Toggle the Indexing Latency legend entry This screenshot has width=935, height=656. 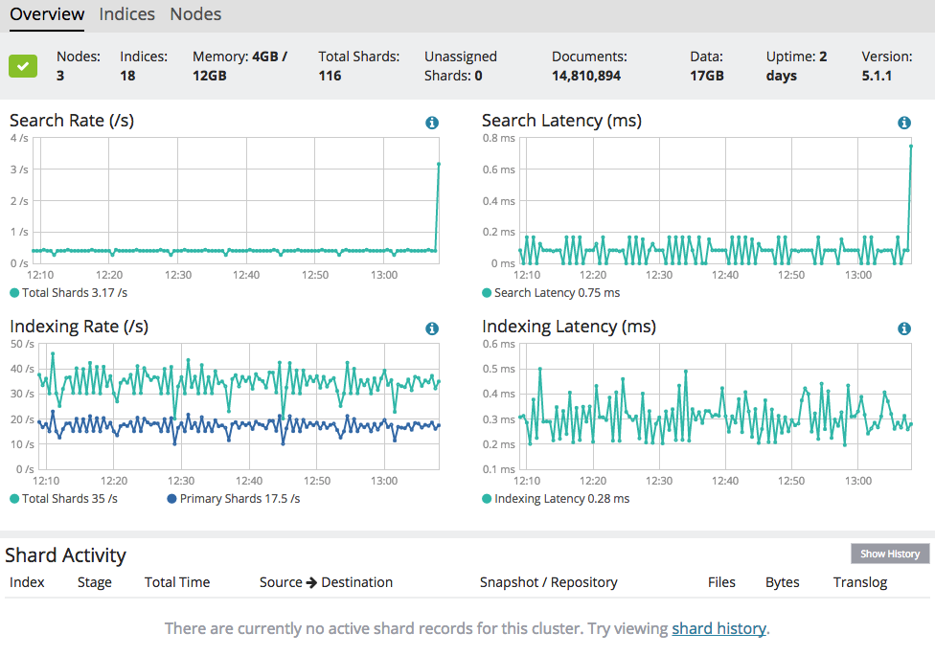click(556, 499)
